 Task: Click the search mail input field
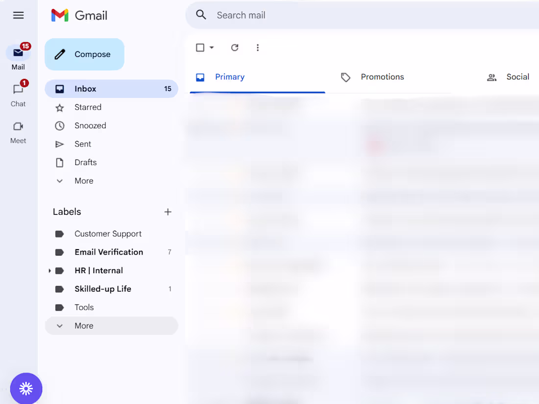294,15
